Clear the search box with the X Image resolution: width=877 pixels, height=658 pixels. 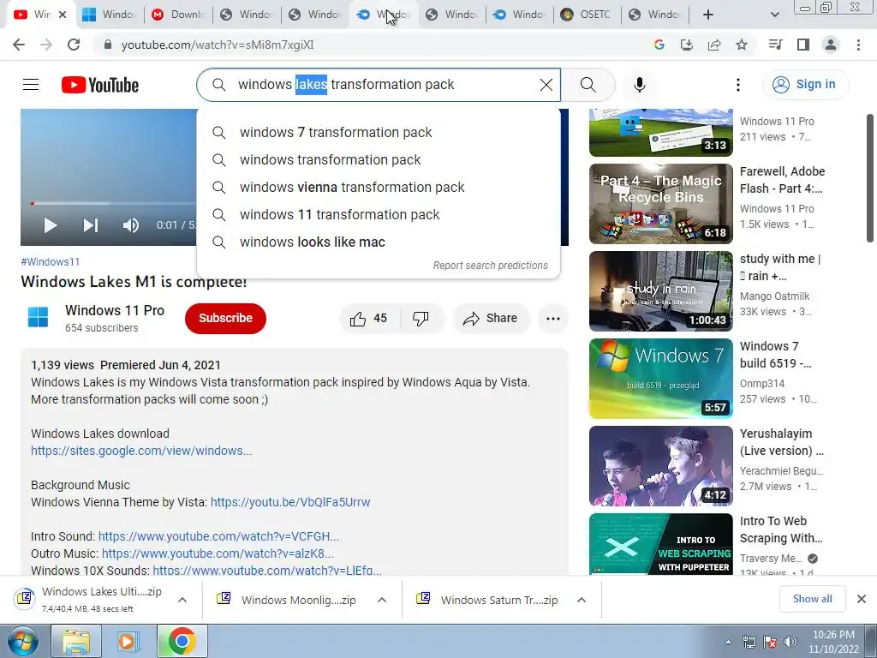546,85
